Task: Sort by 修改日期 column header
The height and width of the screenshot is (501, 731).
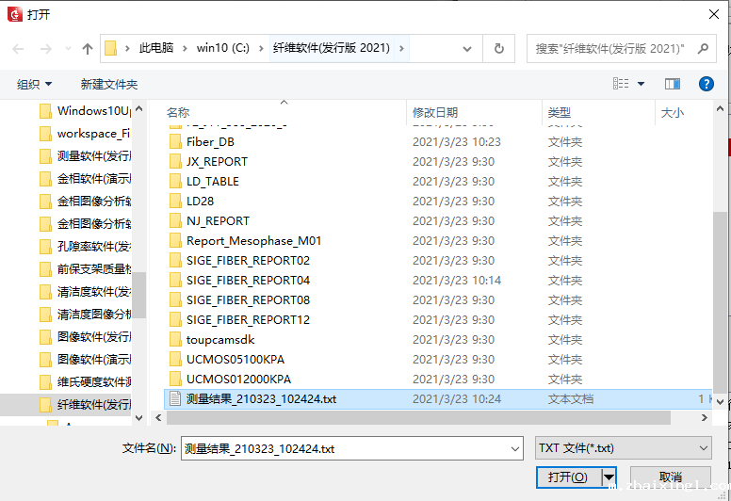Action: [x=435, y=112]
